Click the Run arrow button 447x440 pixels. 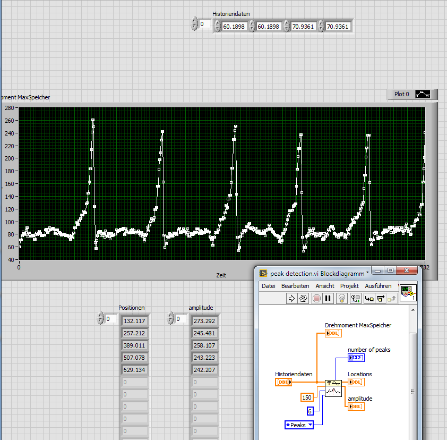click(291, 298)
